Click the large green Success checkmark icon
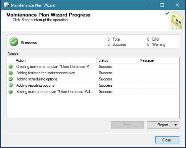Viewport: 186px width, 148px height. [x=14, y=42]
